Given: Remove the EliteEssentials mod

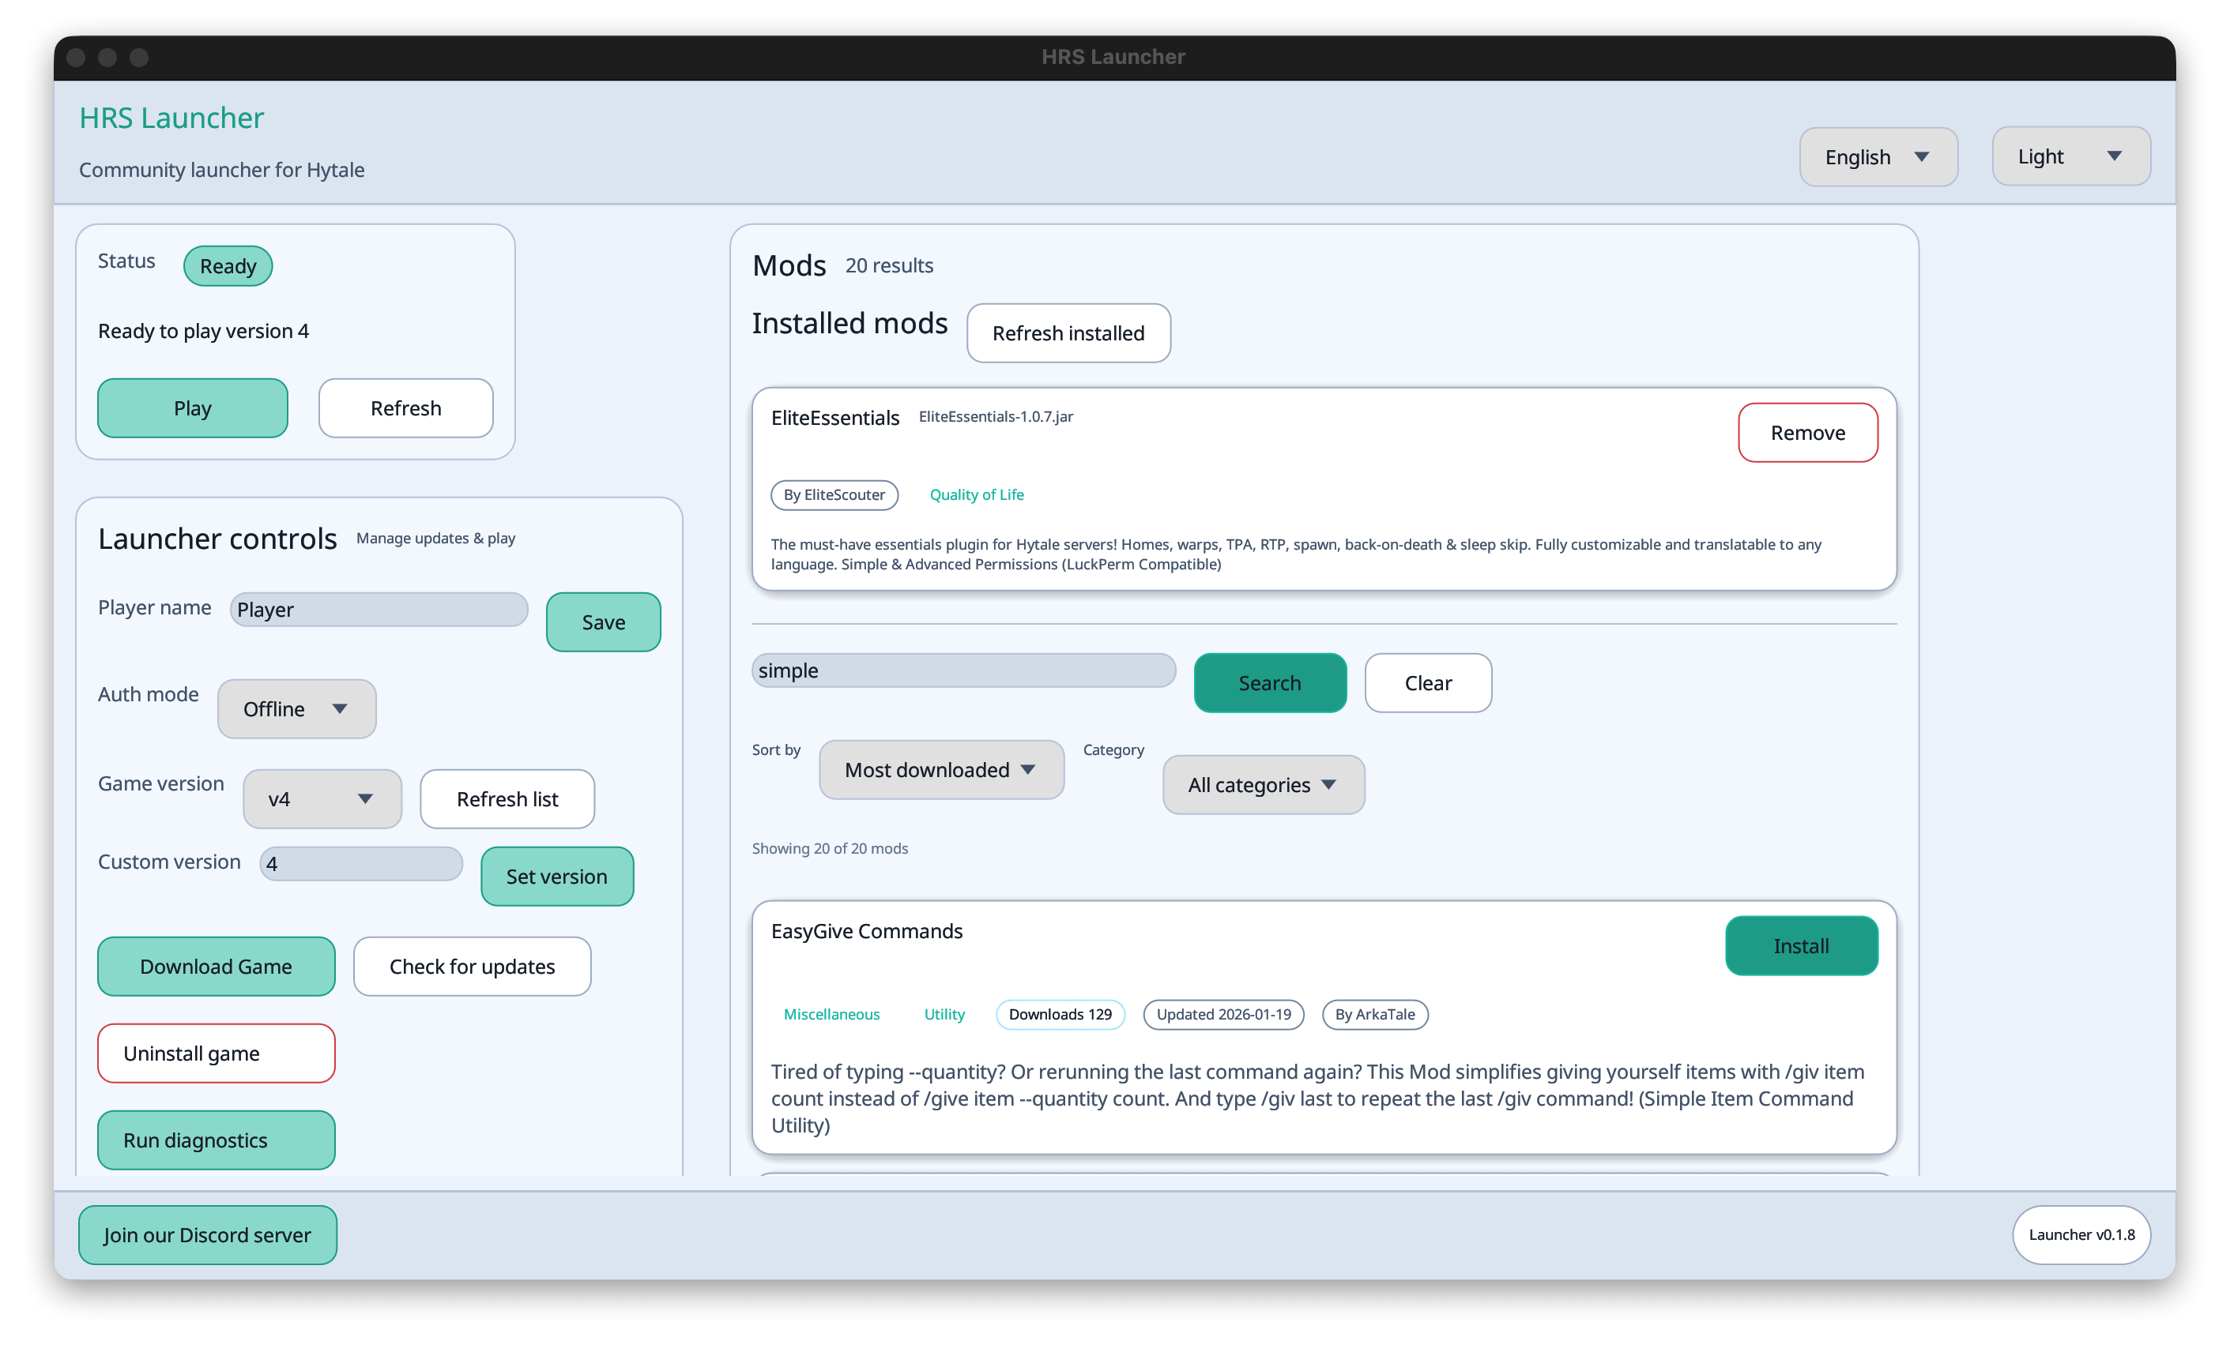Looking at the screenshot, I should coord(1806,434).
